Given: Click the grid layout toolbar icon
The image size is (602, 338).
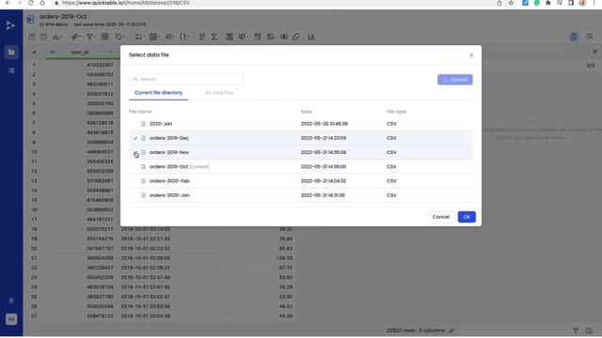Looking at the screenshot, I should coord(104,37).
